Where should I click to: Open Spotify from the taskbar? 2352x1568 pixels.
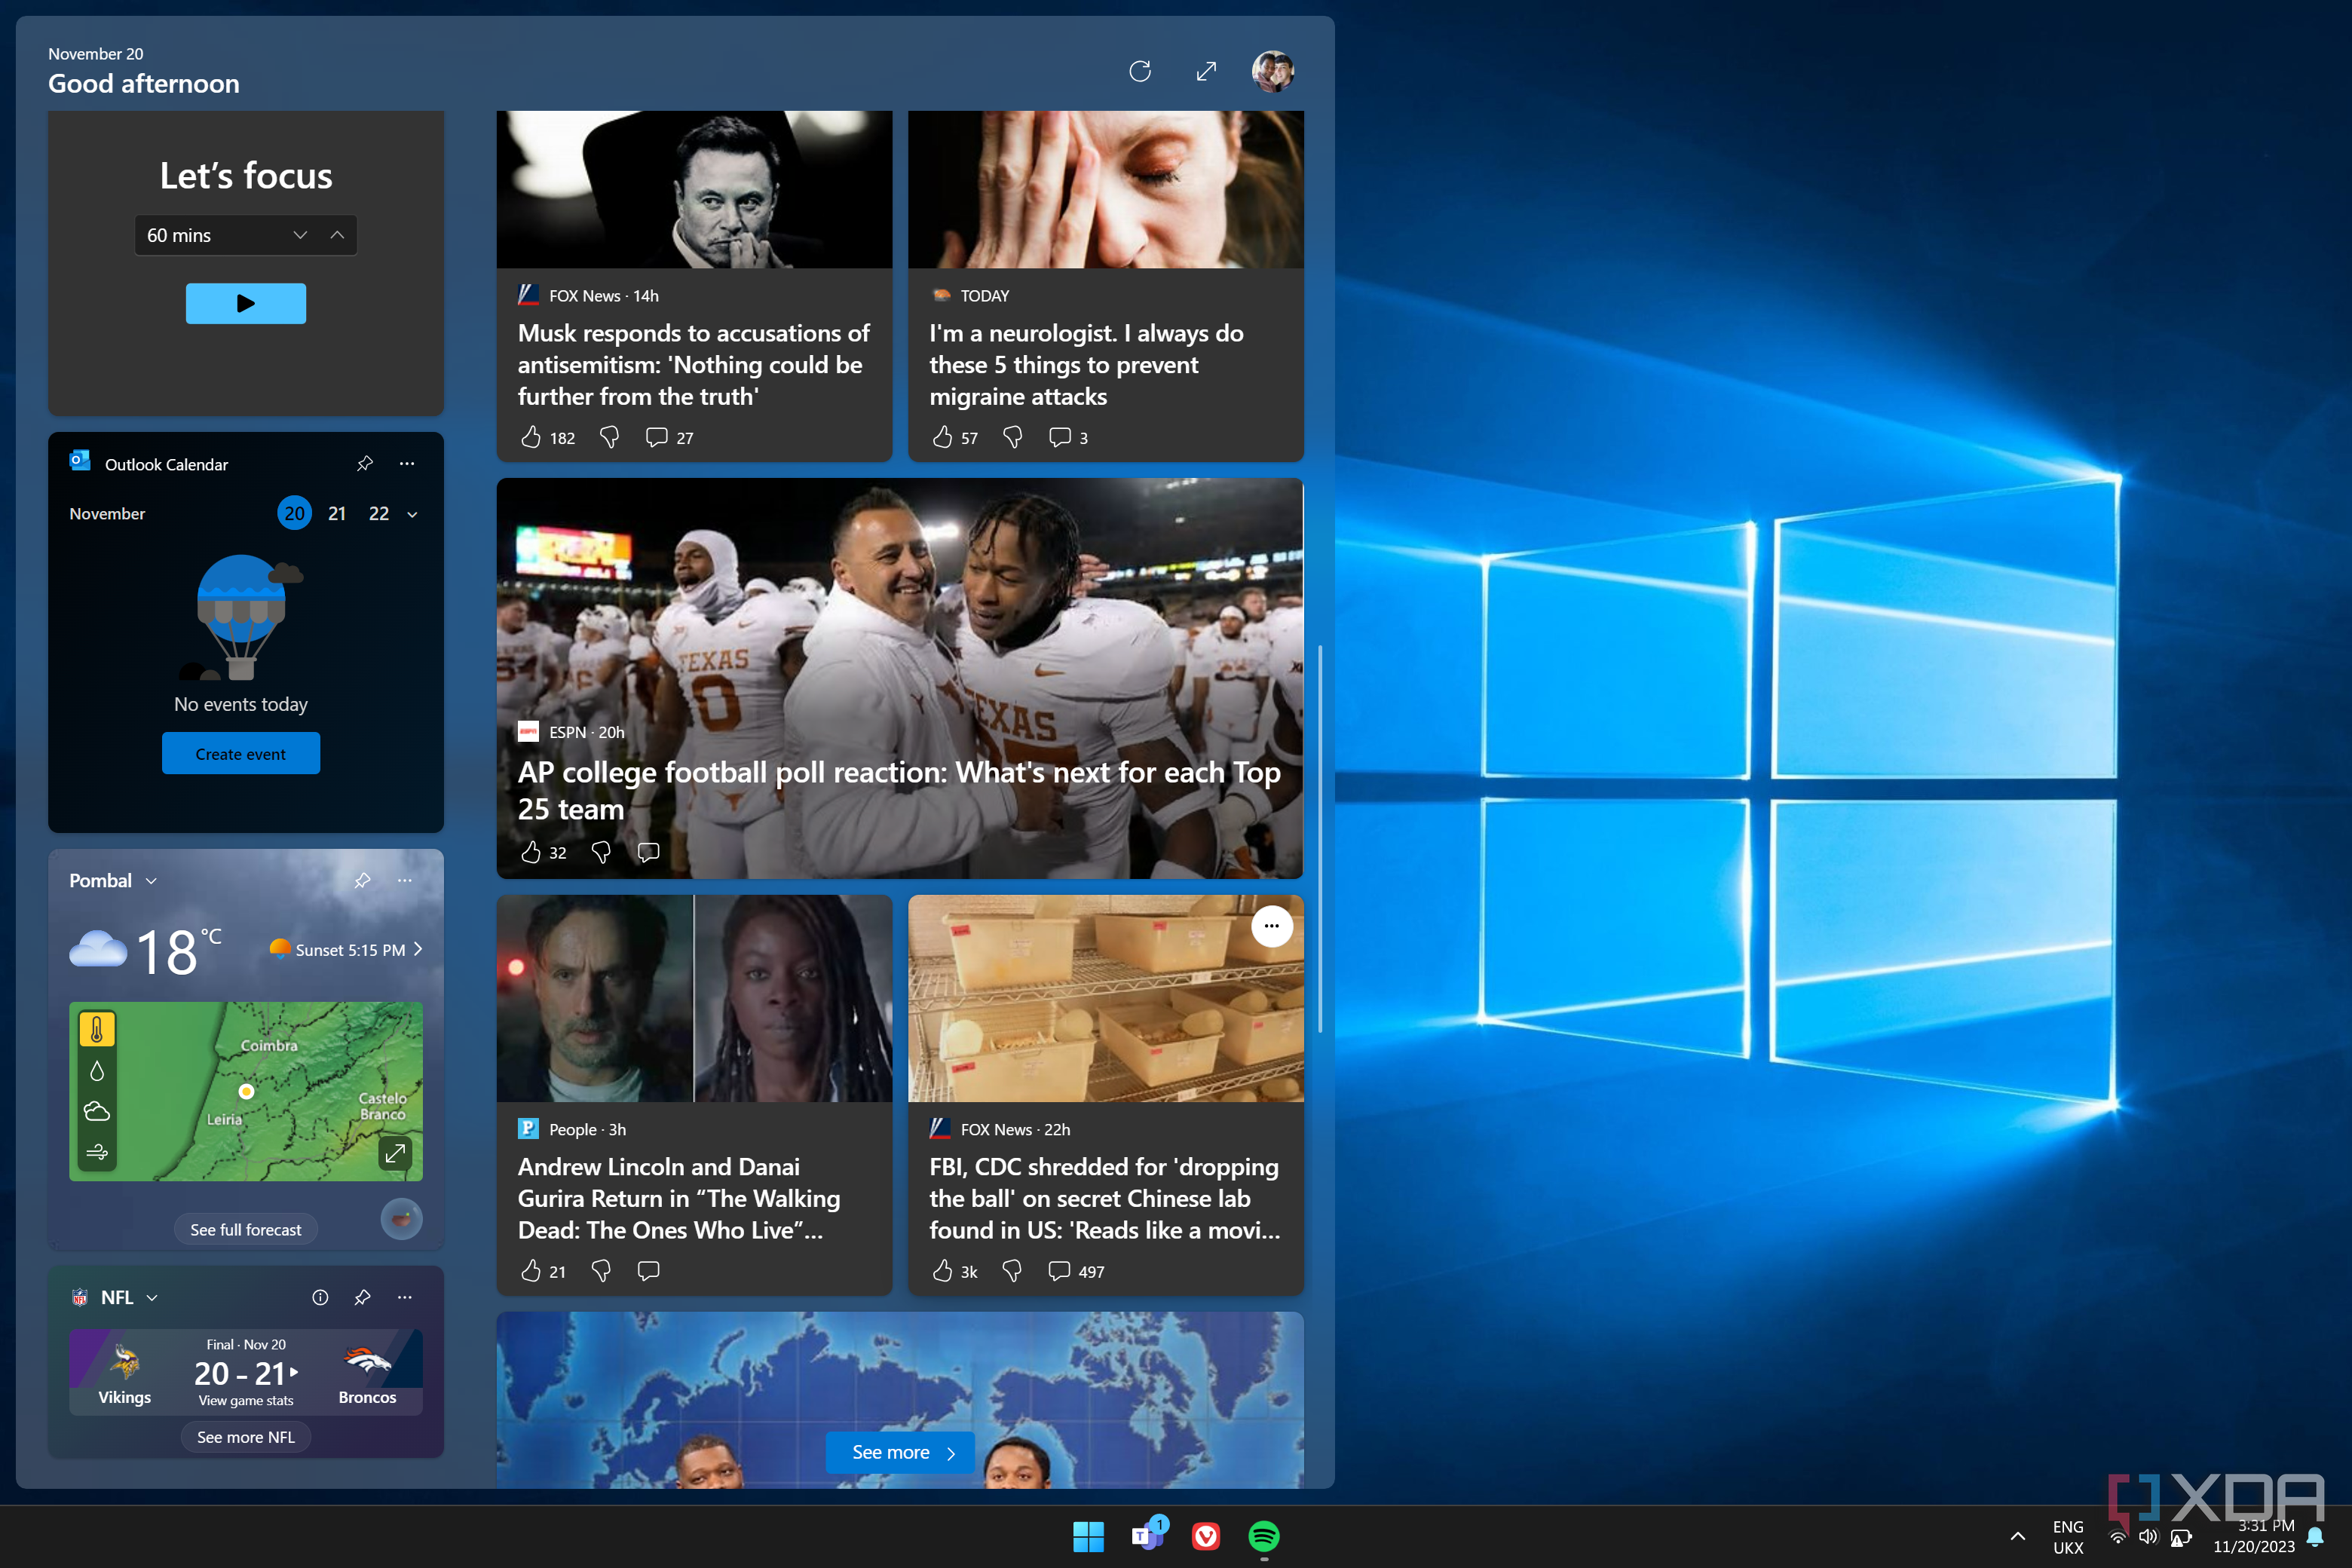1264,1536
